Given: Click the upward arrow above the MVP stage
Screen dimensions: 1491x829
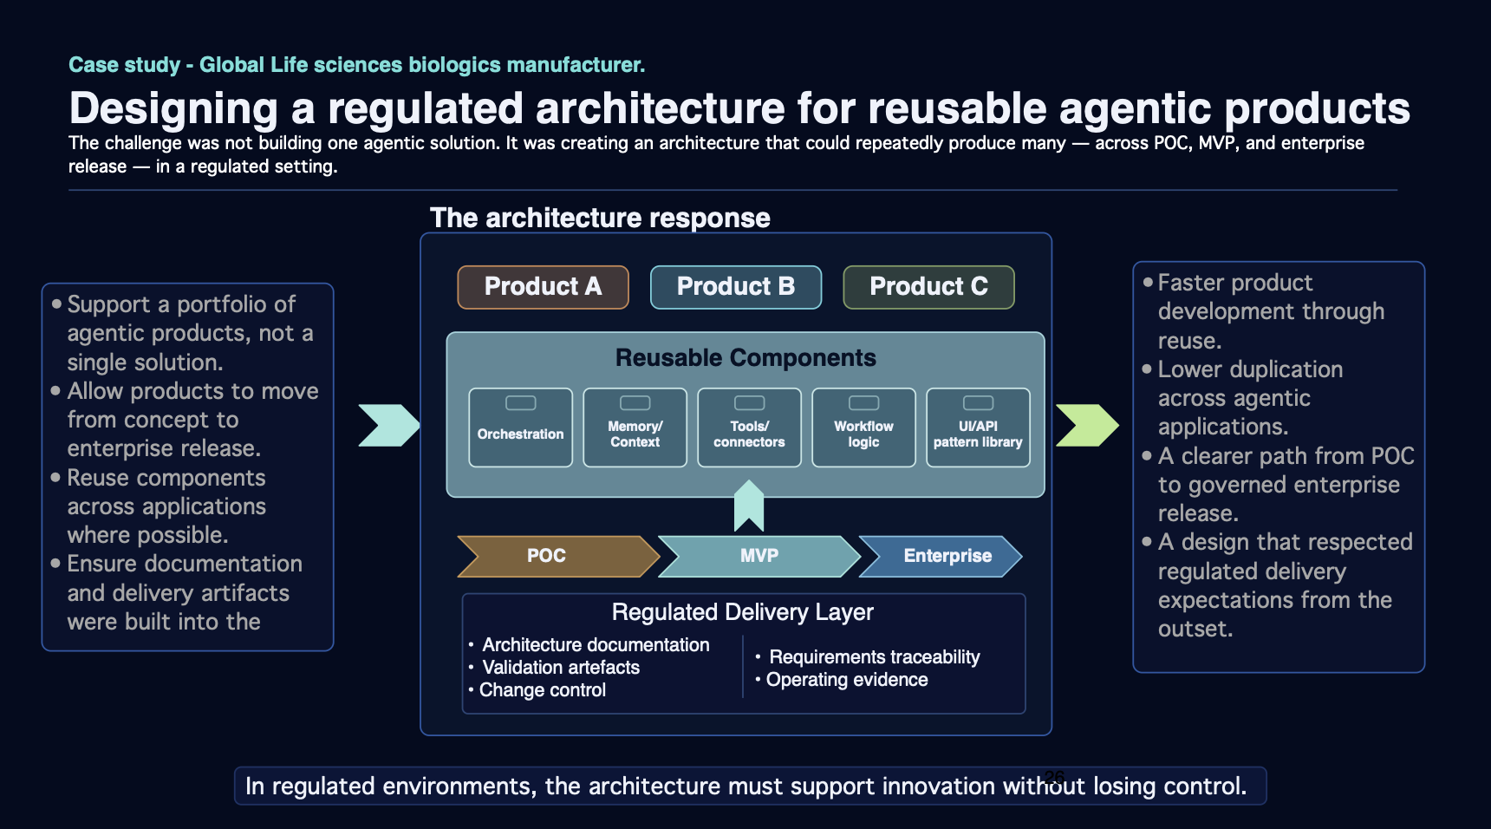Looking at the screenshot, I should [749, 506].
